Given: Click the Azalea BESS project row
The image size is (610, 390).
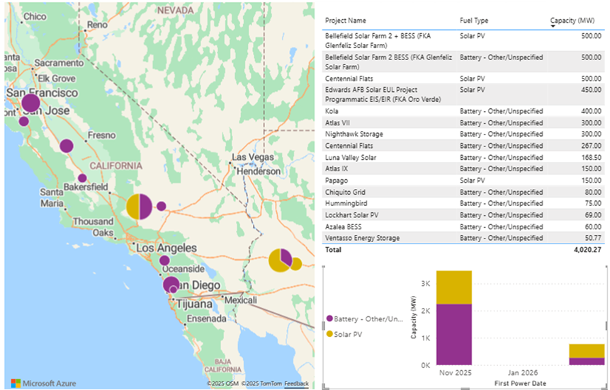Looking at the screenshot, I should [x=344, y=226].
